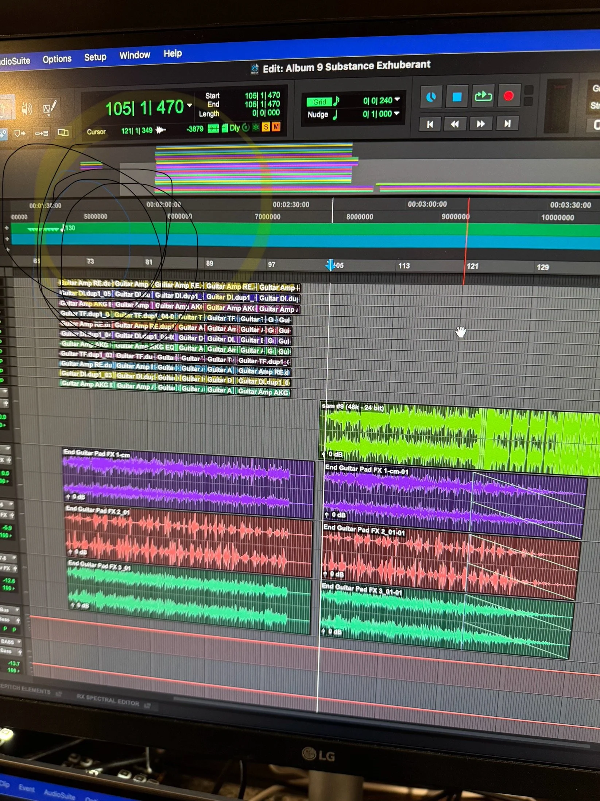Viewport: 600px width, 801px height.
Task: Click the Fast Forward transport button
Action: [x=481, y=124]
